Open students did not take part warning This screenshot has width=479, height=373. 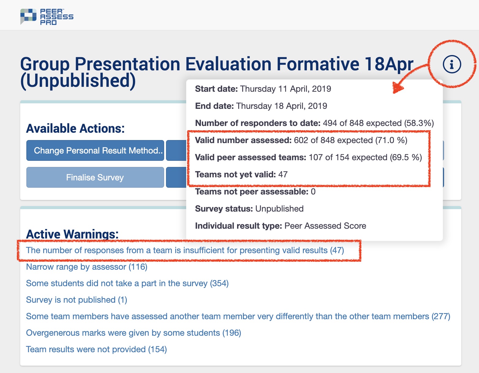pyautogui.click(x=127, y=283)
